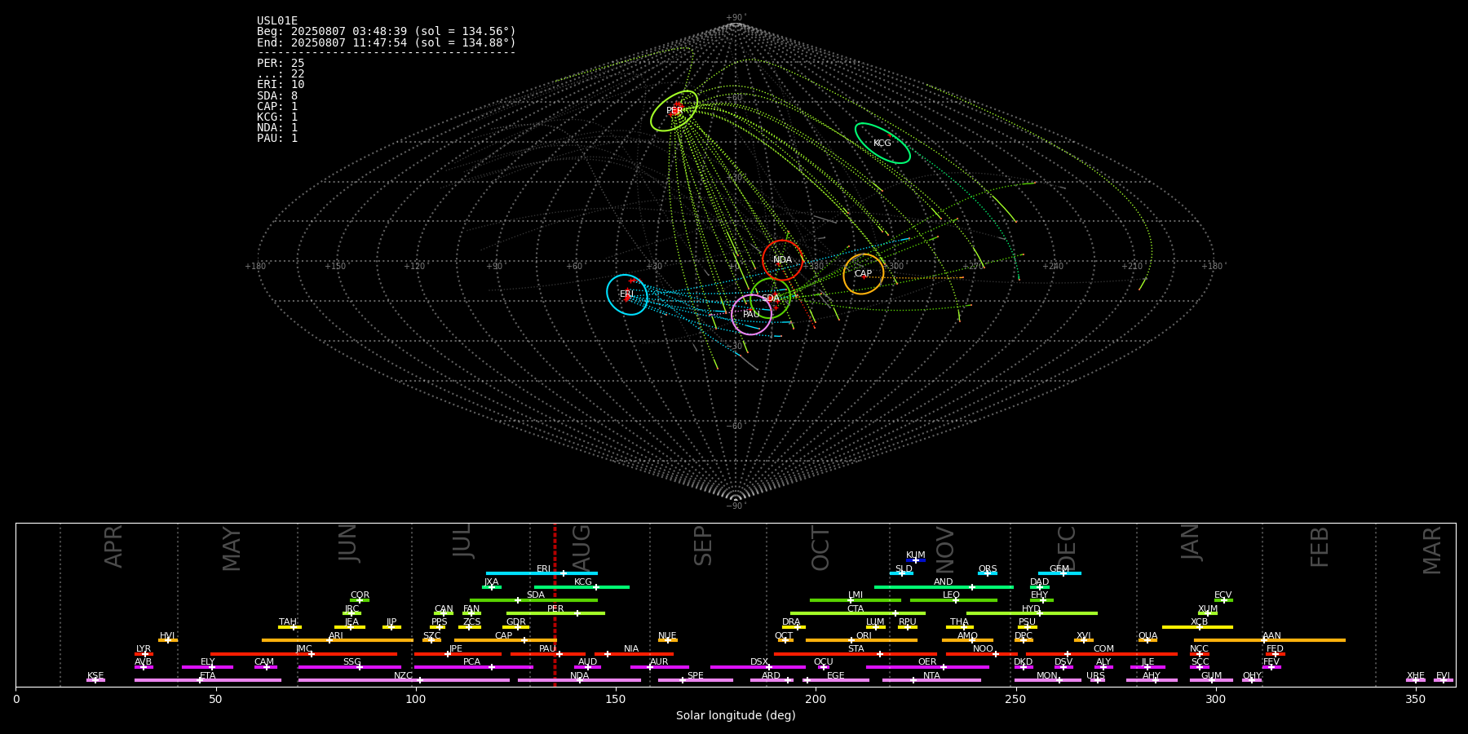Click the purple SSG bar in timeline
This screenshot has height=734, width=1468.
pos(349,667)
